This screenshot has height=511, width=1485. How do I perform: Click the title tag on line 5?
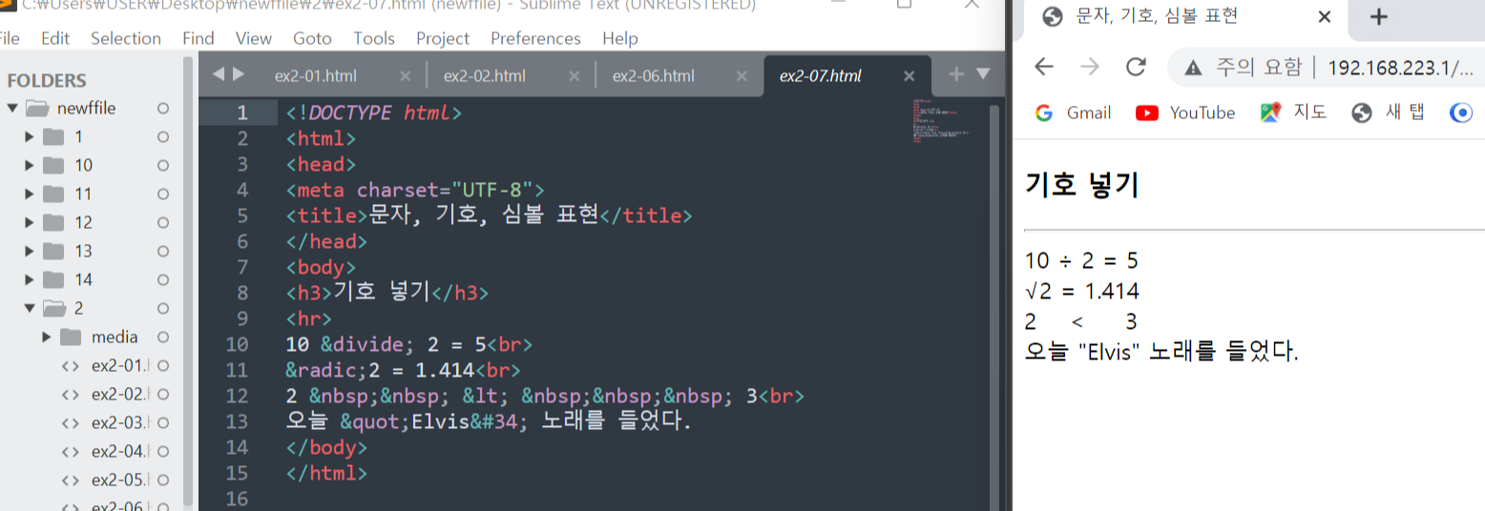326,215
